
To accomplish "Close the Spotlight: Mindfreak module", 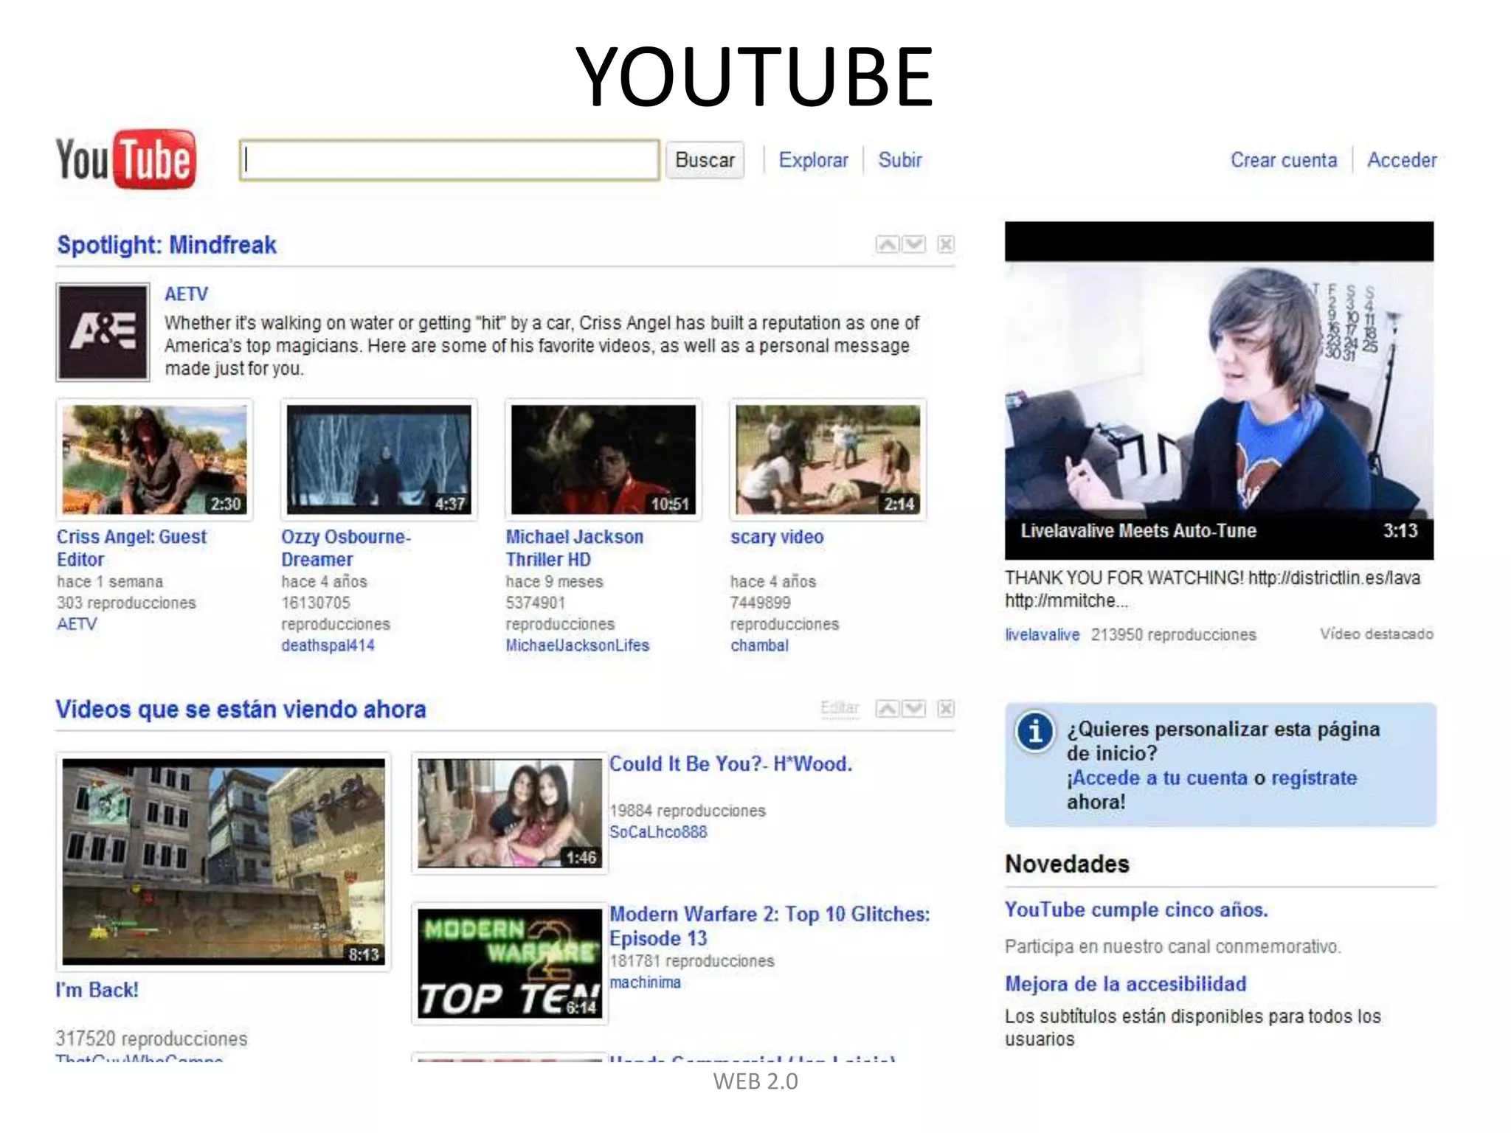I will (x=946, y=244).
